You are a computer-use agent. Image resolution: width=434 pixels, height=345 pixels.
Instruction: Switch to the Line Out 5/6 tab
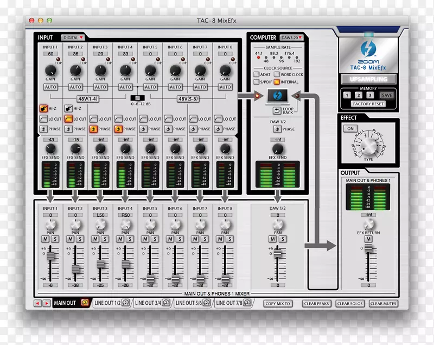pyautogui.click(x=193, y=303)
